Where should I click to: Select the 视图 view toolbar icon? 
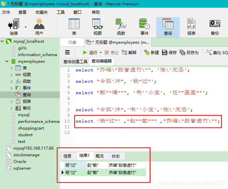coord(98,27)
